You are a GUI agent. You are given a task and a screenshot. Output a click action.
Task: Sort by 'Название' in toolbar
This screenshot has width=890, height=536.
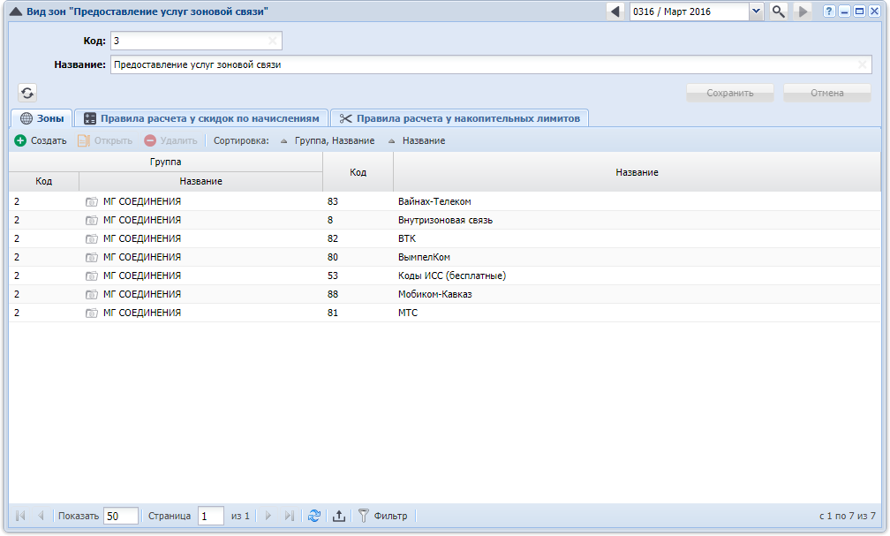click(417, 140)
